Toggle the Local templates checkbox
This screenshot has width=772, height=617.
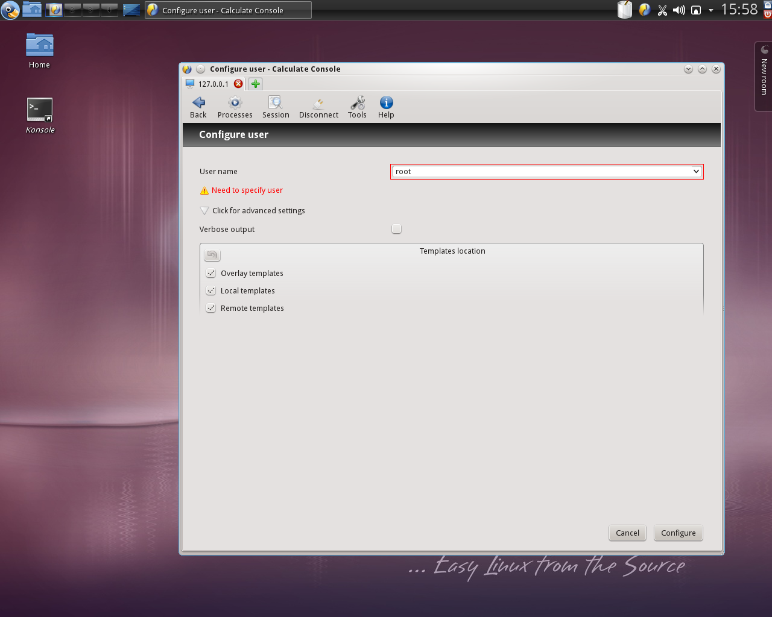coord(211,290)
